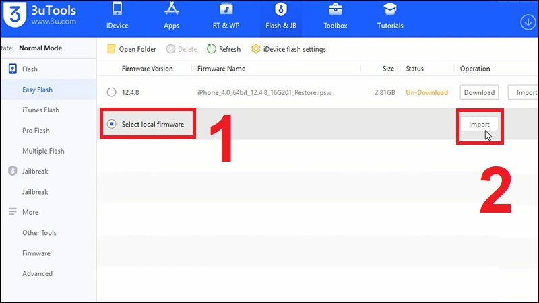Sort by Firmware Name column header
The image size is (539, 303).
[221, 69]
